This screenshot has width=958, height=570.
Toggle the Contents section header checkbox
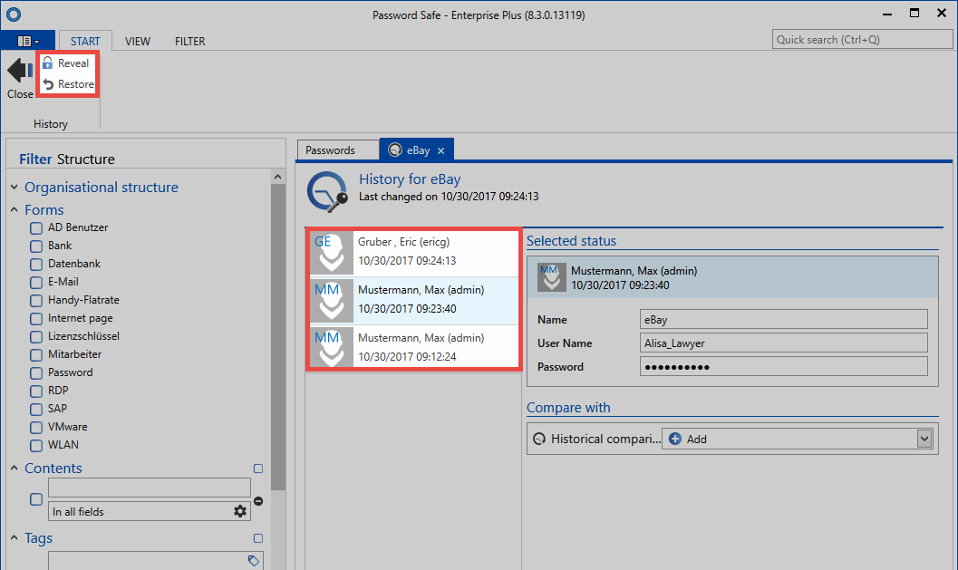point(258,469)
